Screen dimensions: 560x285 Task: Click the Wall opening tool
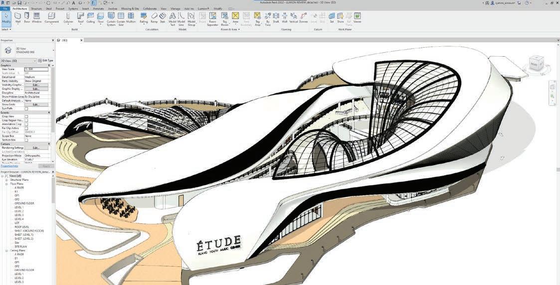285,18
